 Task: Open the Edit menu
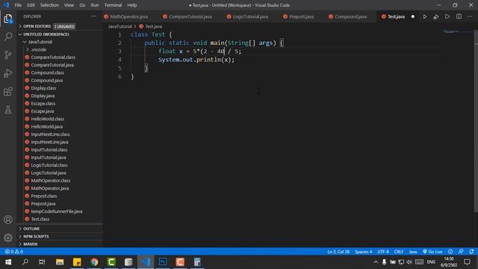31,5
